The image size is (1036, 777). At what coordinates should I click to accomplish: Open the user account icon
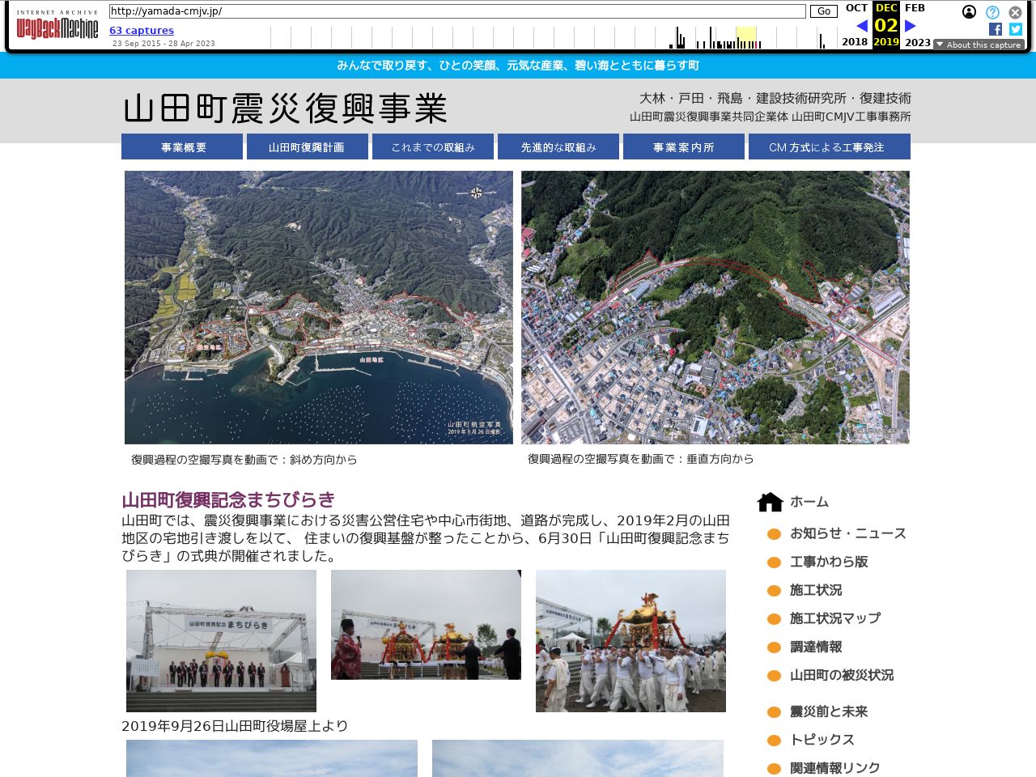pyautogui.click(x=969, y=12)
